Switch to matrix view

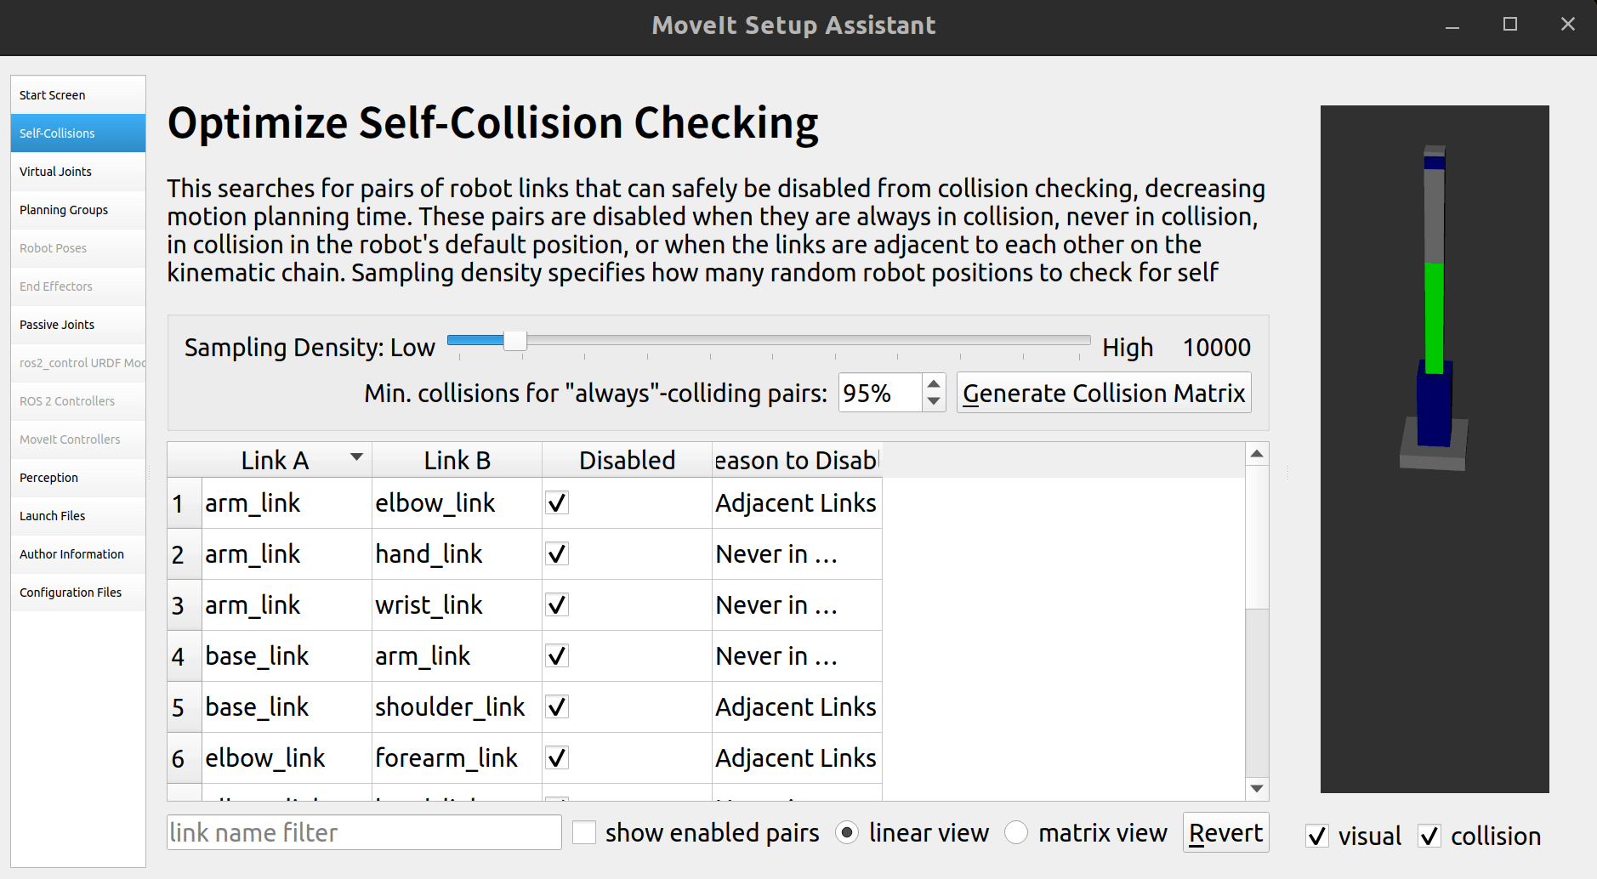point(1016,833)
